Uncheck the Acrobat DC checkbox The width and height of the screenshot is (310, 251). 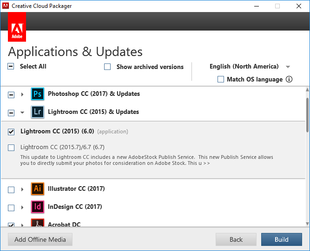pos(11,225)
